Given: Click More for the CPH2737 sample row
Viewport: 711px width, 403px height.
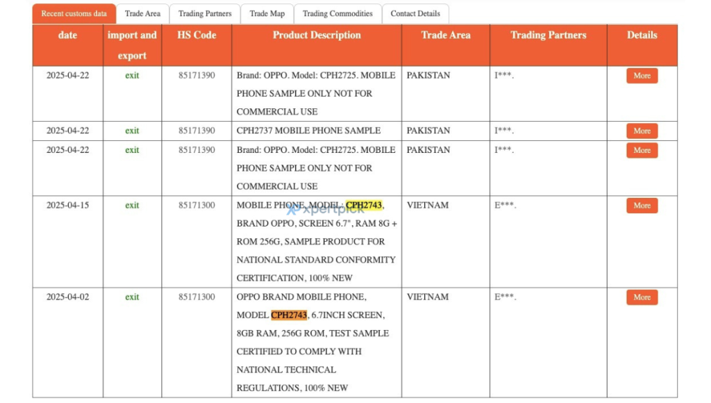Looking at the screenshot, I should 642,131.
